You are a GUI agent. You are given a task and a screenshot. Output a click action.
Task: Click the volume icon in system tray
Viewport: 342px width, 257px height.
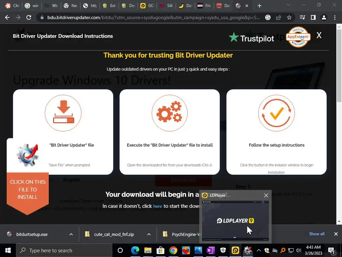pyautogui.click(x=299, y=250)
